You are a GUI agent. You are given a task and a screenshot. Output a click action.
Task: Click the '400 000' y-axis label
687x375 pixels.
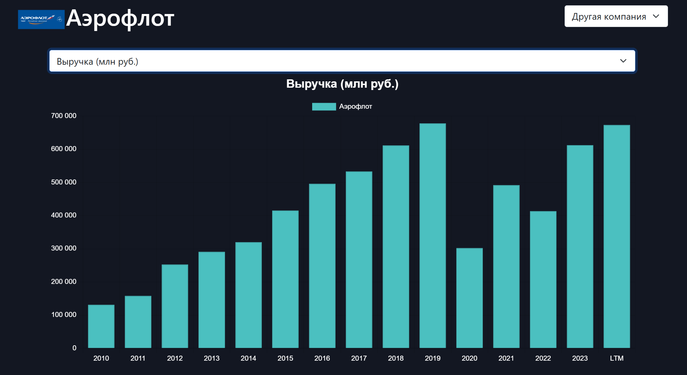64,215
